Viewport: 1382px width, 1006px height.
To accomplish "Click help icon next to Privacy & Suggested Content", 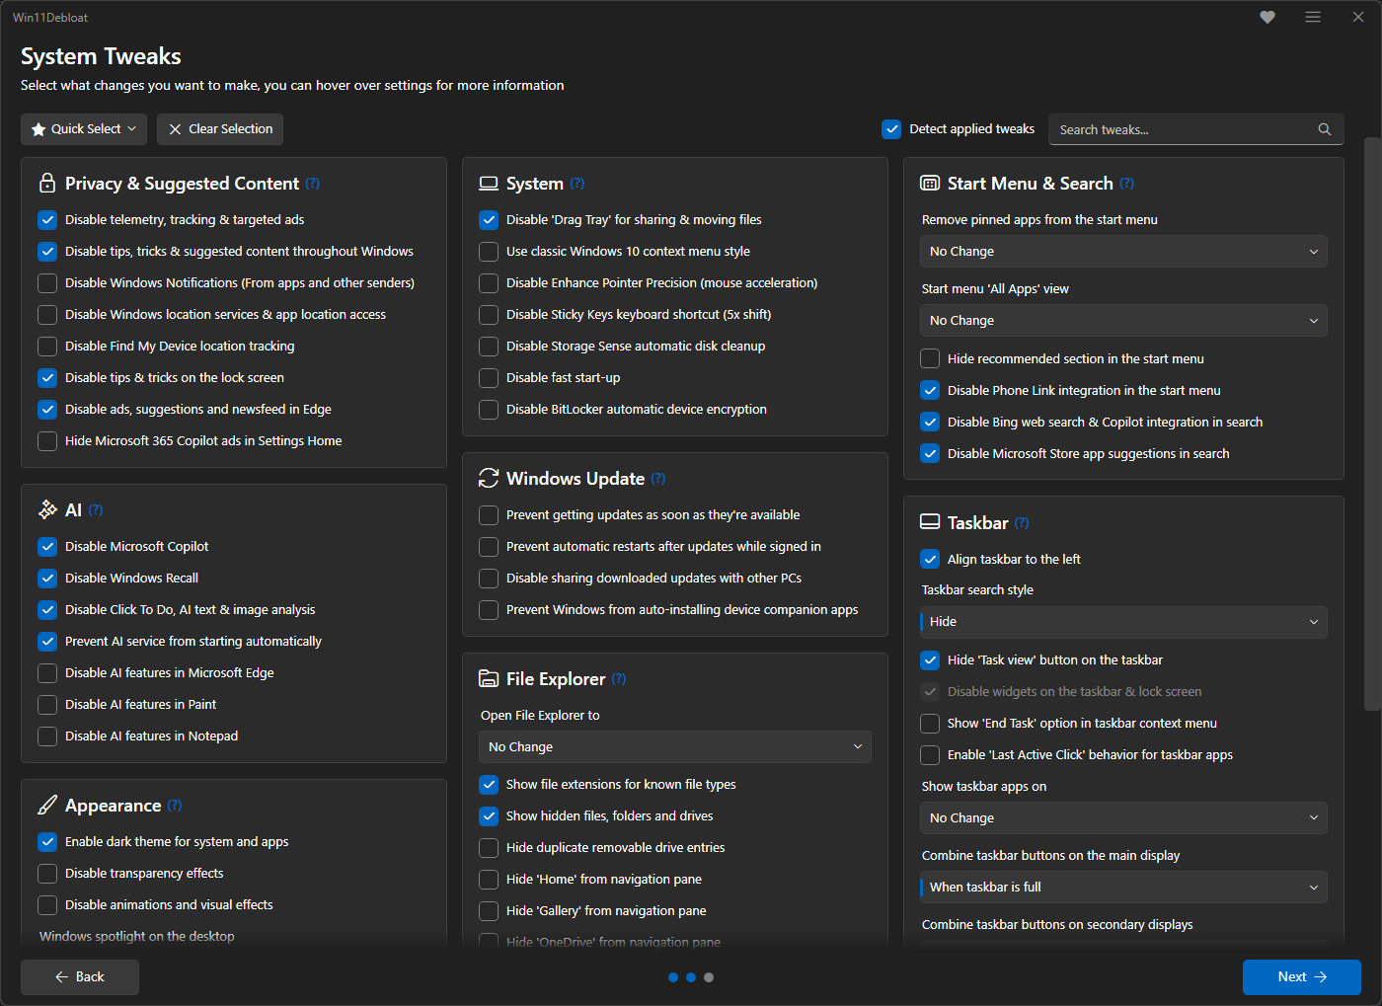I will tap(313, 184).
